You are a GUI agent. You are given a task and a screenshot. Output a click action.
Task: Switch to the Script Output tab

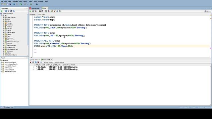pyautogui.click(x=35, y=59)
